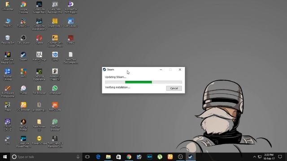Open the network status tray icon

click(x=260, y=157)
